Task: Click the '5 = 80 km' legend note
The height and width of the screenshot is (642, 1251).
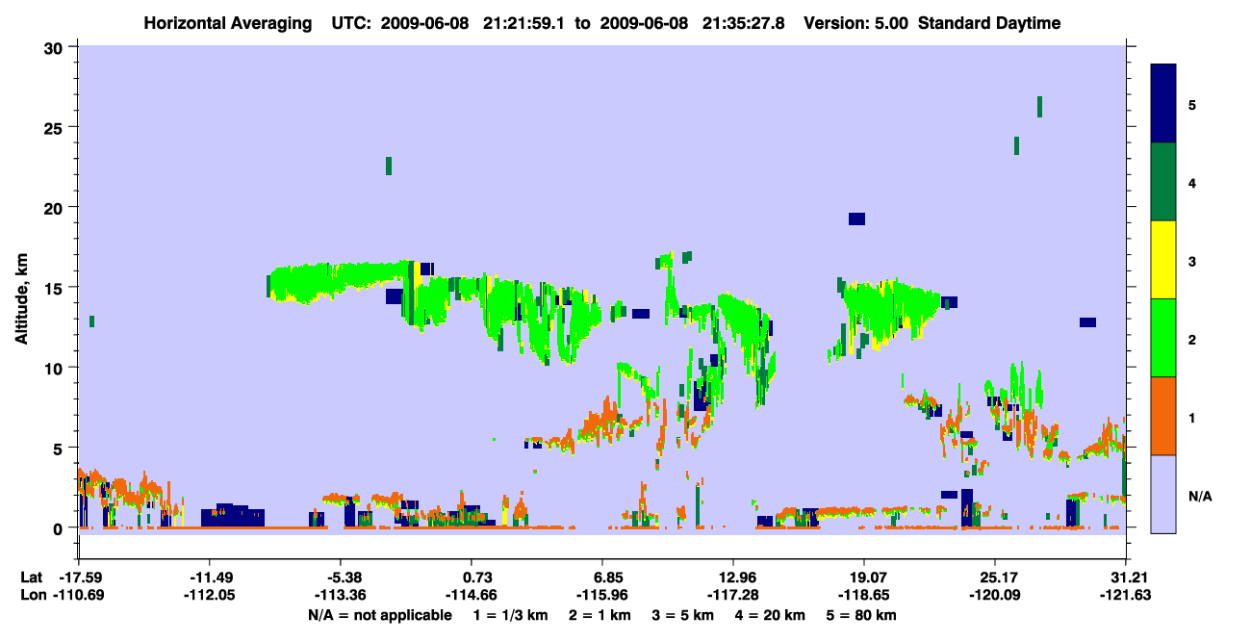Action: click(x=860, y=614)
